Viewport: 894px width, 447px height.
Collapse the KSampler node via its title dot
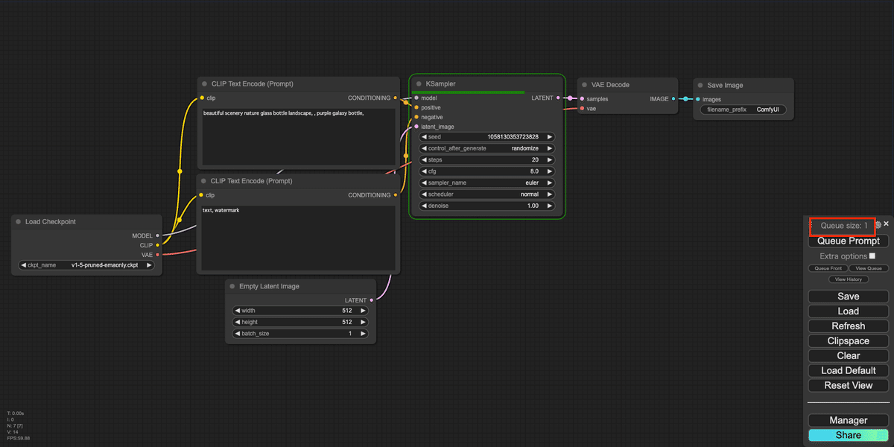point(419,84)
